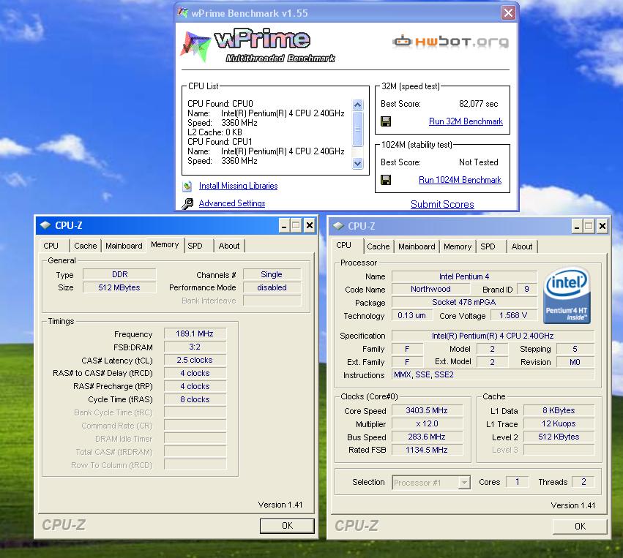Select CPU tab in right CPU-Z window
This screenshot has width=623, height=558.
pyautogui.click(x=343, y=245)
